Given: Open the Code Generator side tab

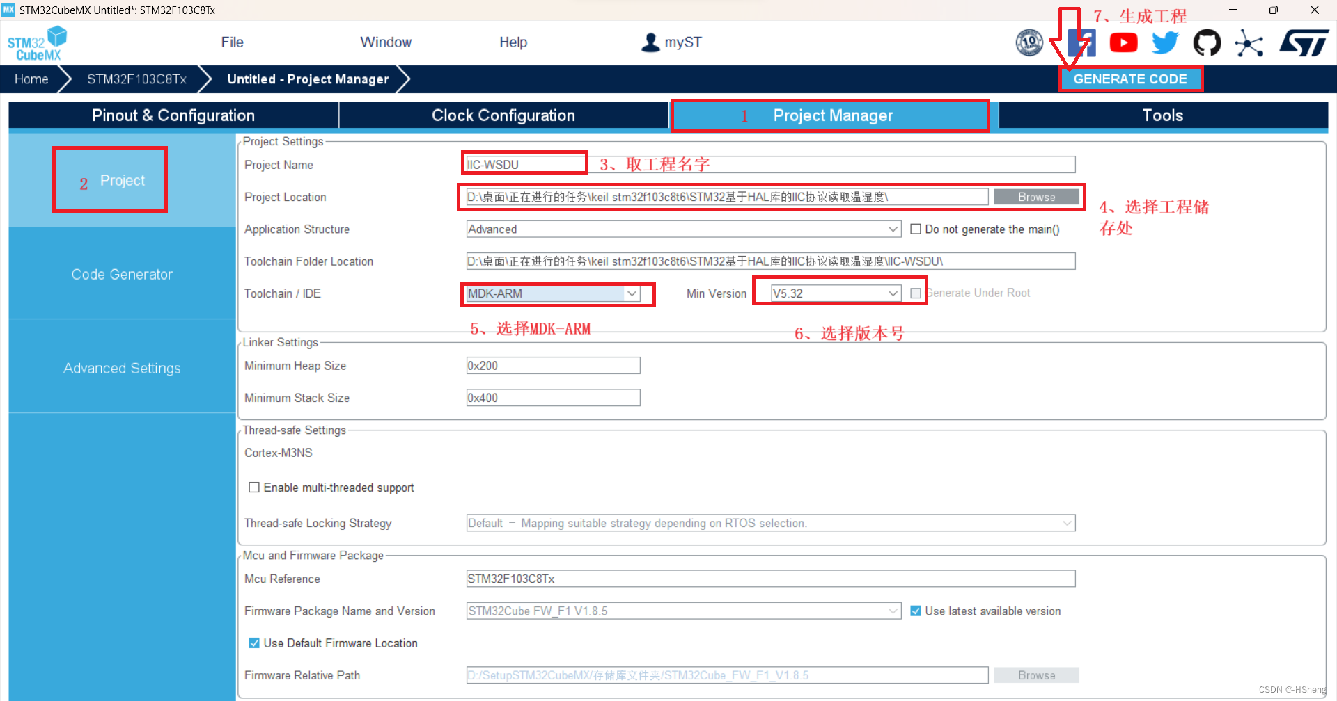Looking at the screenshot, I should 122,274.
